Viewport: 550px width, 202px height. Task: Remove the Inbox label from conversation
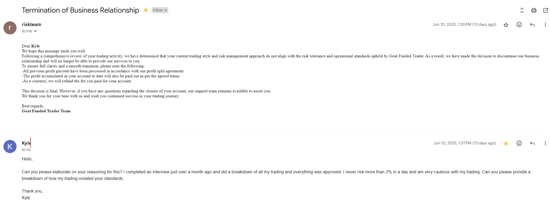pyautogui.click(x=166, y=10)
